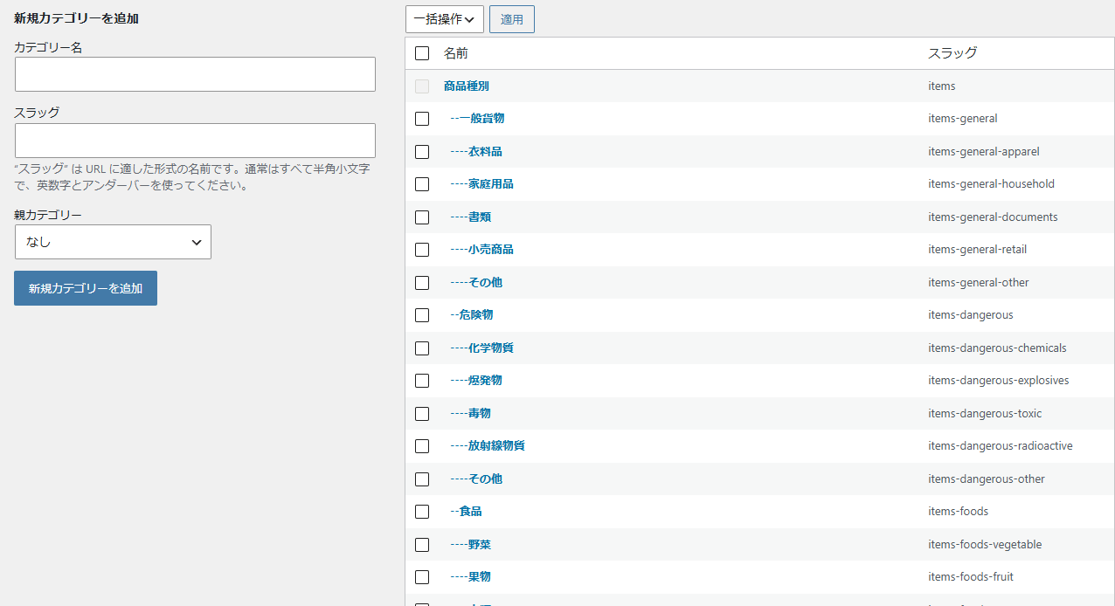Screen dimensions: 1115x606
Task: Open the 野菜 category link
Action: pos(470,544)
